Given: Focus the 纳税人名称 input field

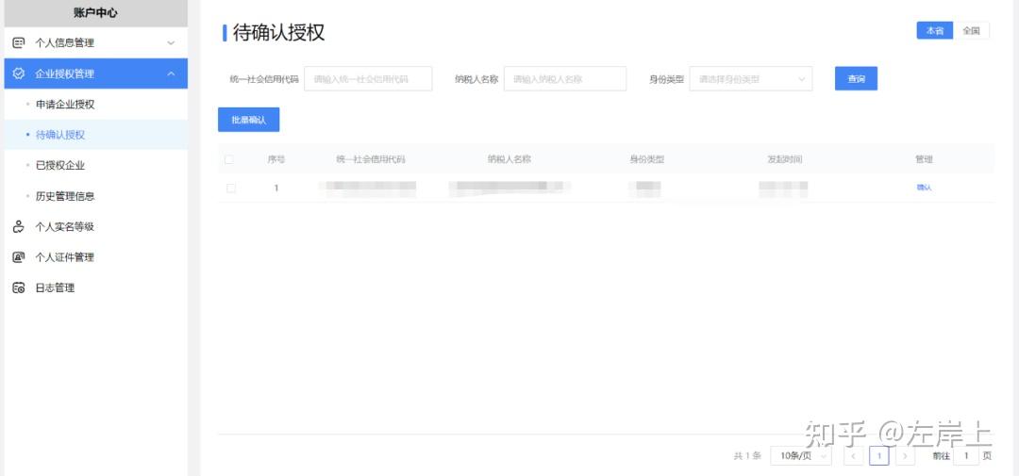Looking at the screenshot, I should [565, 78].
